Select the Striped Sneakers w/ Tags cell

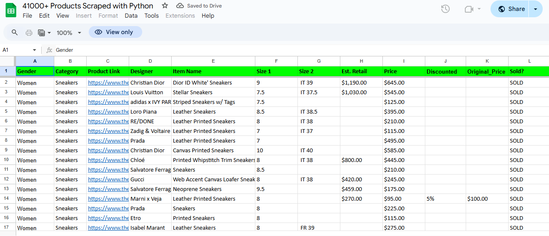[213, 102]
